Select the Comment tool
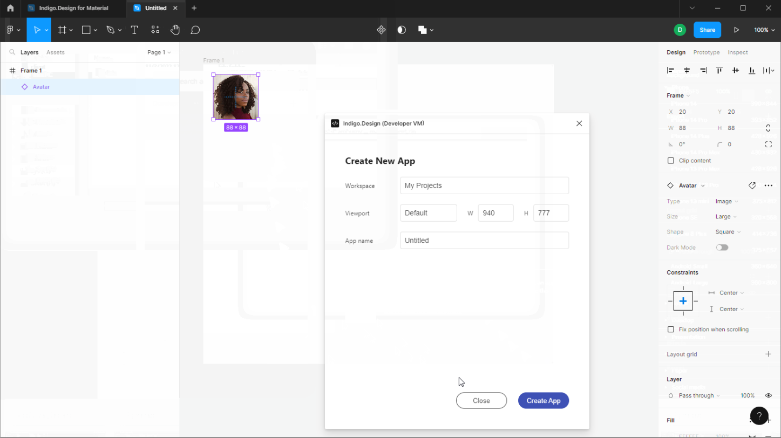The width and height of the screenshot is (781, 438). tap(195, 30)
